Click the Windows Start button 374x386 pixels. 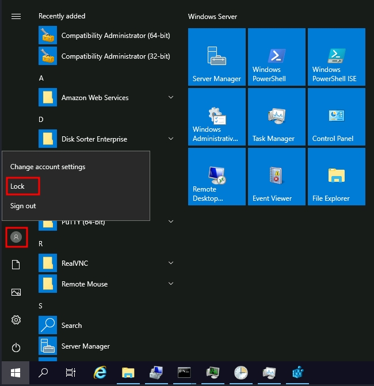click(16, 373)
